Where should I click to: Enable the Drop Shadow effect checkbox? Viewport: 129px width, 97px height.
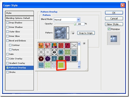coord(7,23)
